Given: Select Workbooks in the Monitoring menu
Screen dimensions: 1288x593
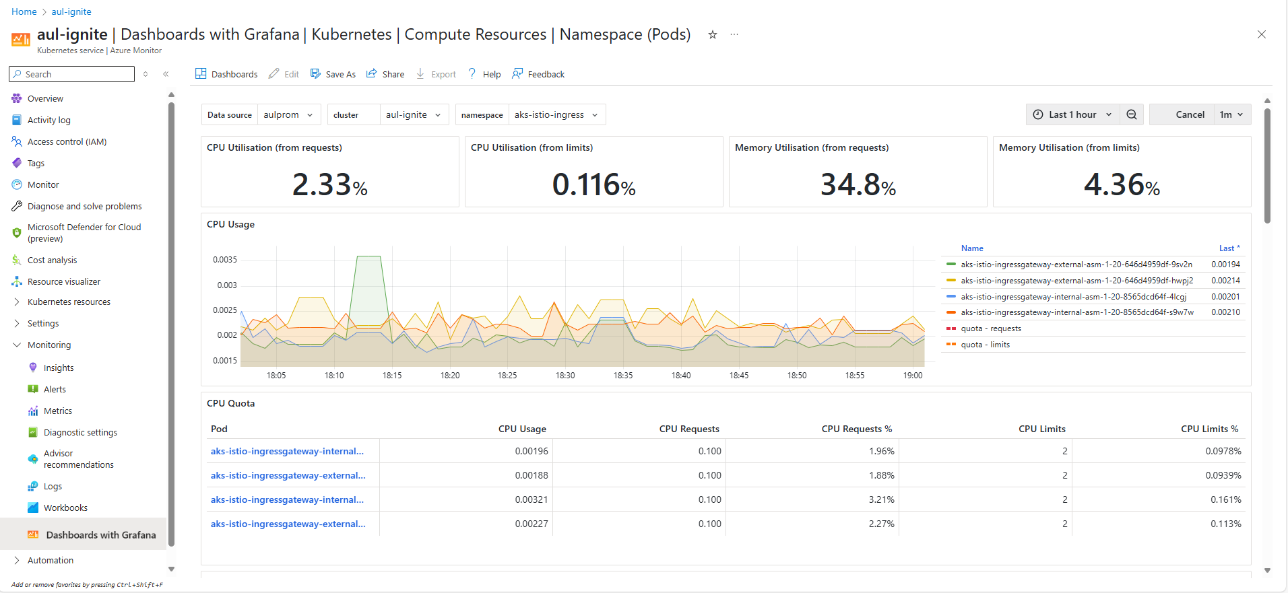Looking at the screenshot, I should [65, 508].
